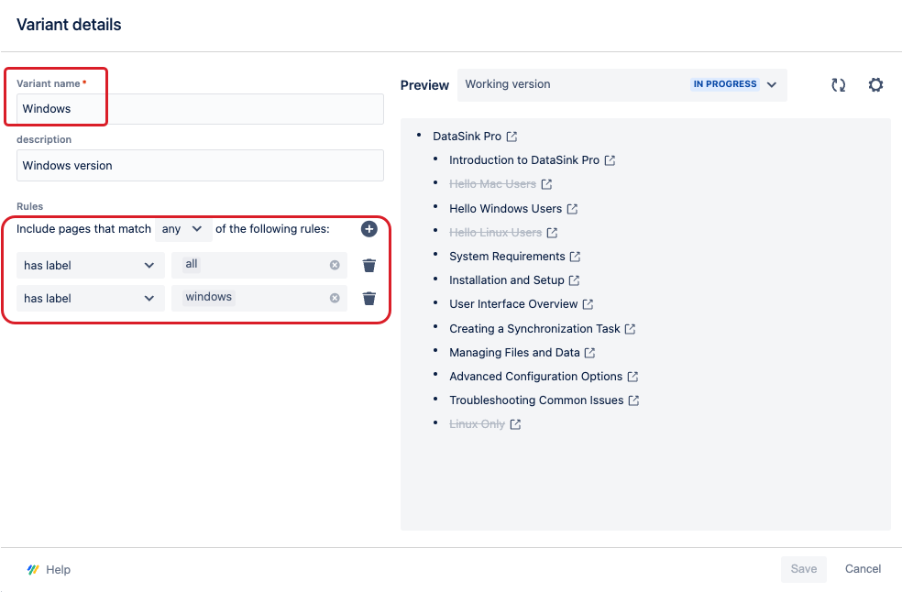Open DataSink Pro external link icon
Screen dimensions: 902x592
[x=511, y=137]
